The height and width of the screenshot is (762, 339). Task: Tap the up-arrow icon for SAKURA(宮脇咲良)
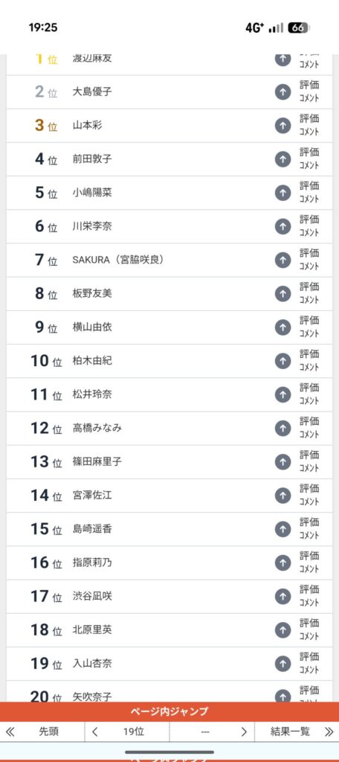[x=282, y=260]
